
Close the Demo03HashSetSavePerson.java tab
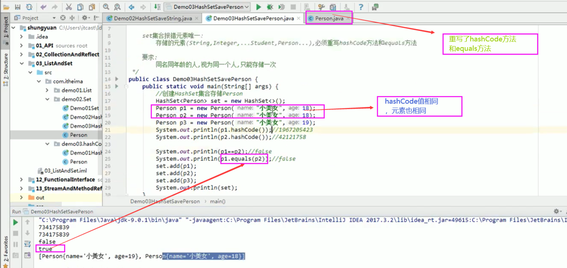point(299,18)
